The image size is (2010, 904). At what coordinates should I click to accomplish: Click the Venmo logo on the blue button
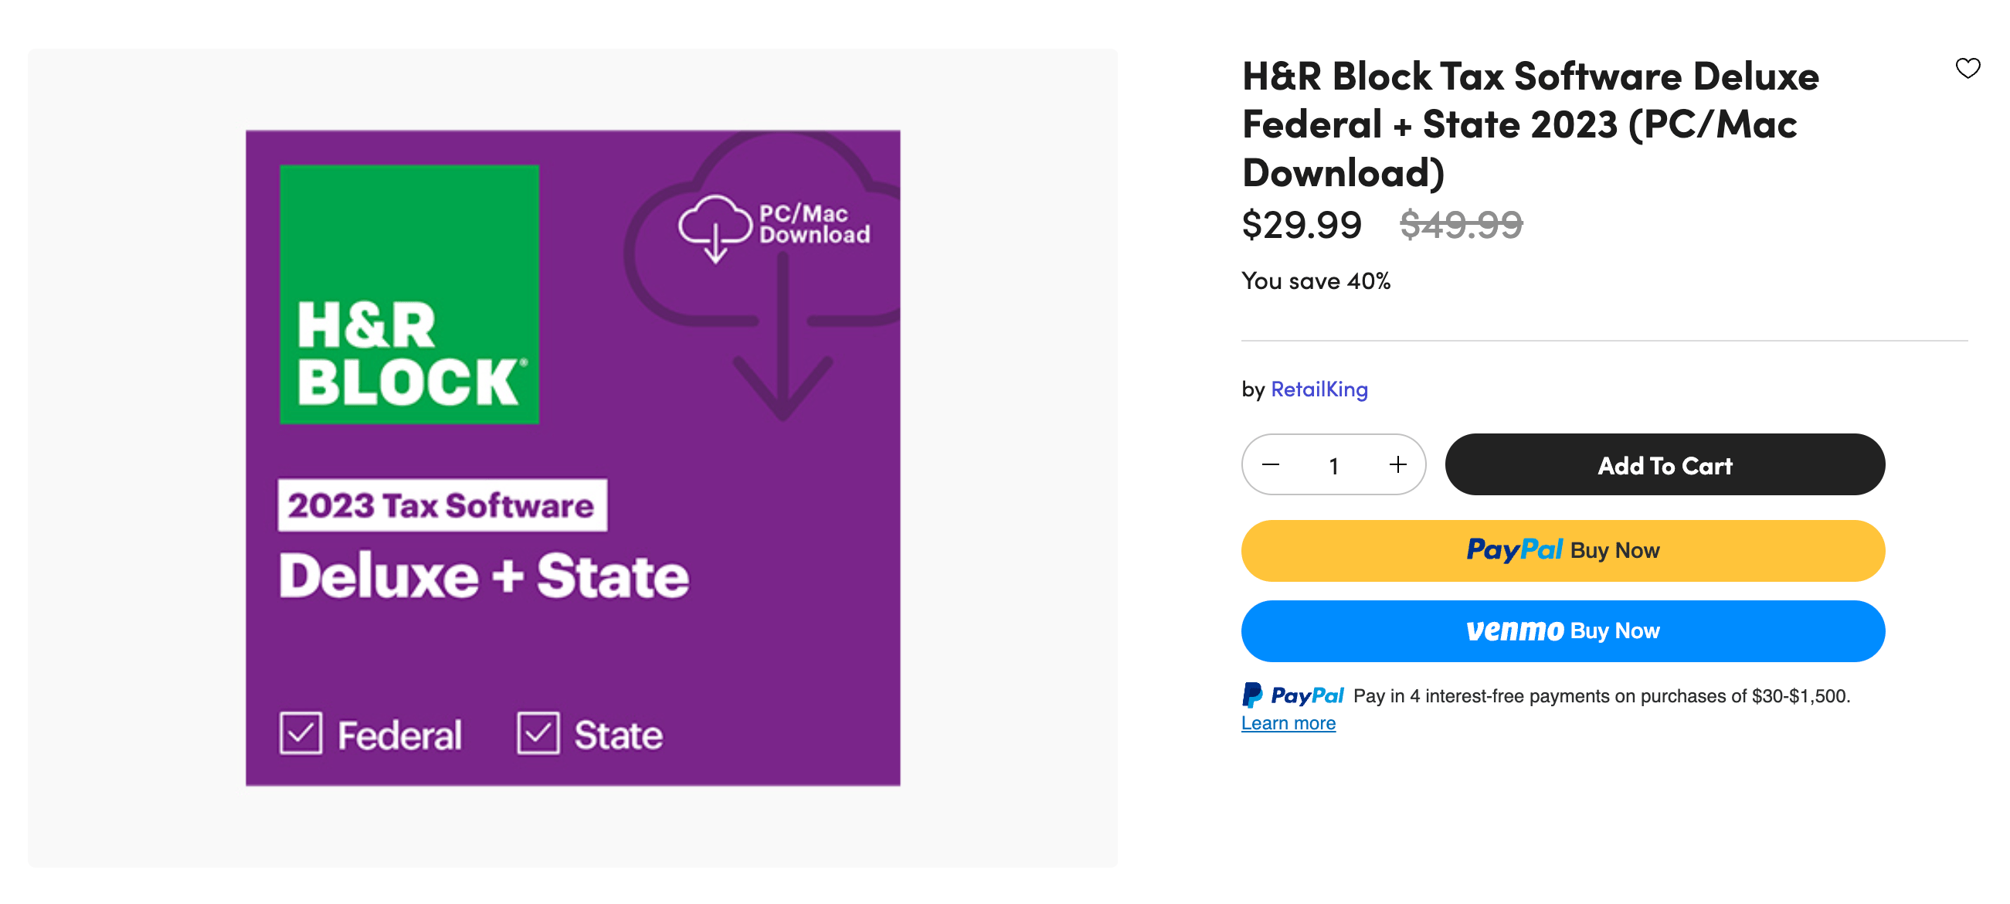tap(1516, 630)
